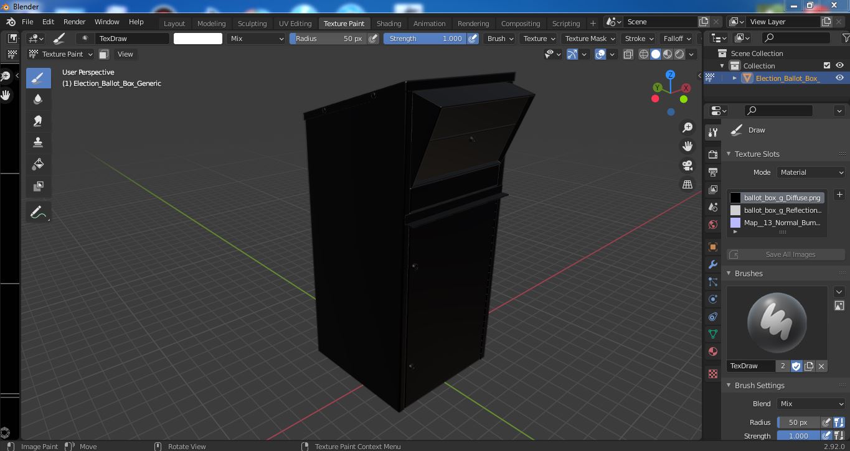Open the World properties tab
Image resolution: width=850 pixels, height=451 pixels.
(x=713, y=225)
